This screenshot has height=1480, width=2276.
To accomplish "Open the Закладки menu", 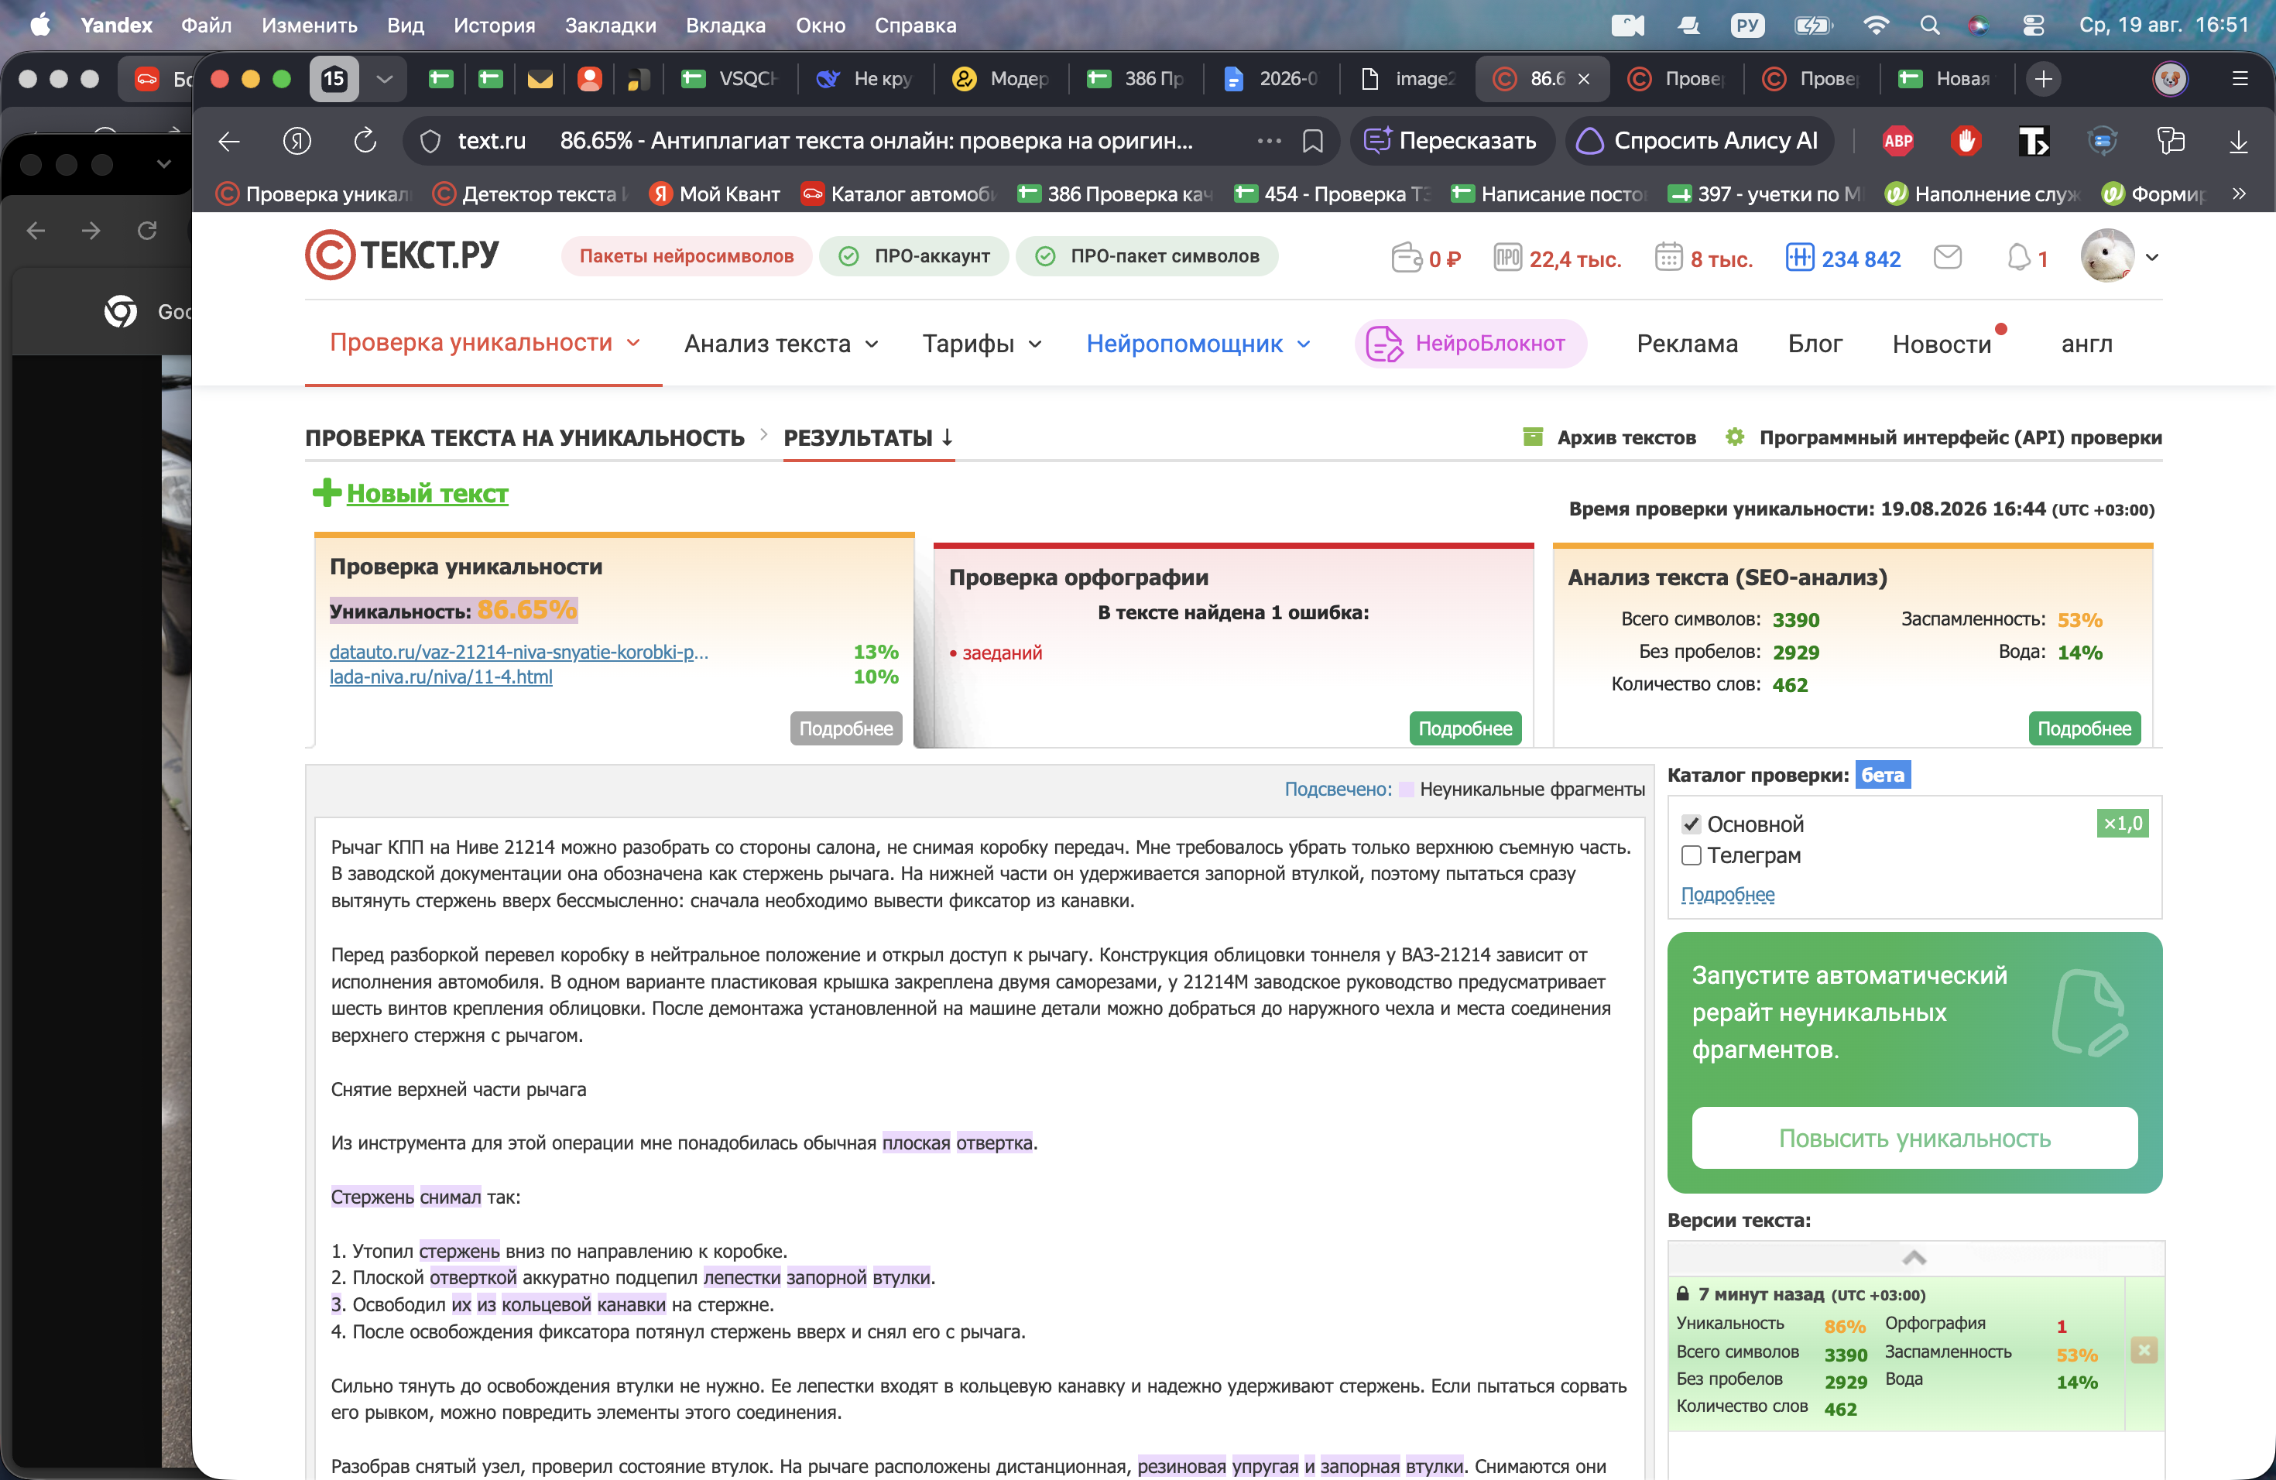I will [x=610, y=25].
